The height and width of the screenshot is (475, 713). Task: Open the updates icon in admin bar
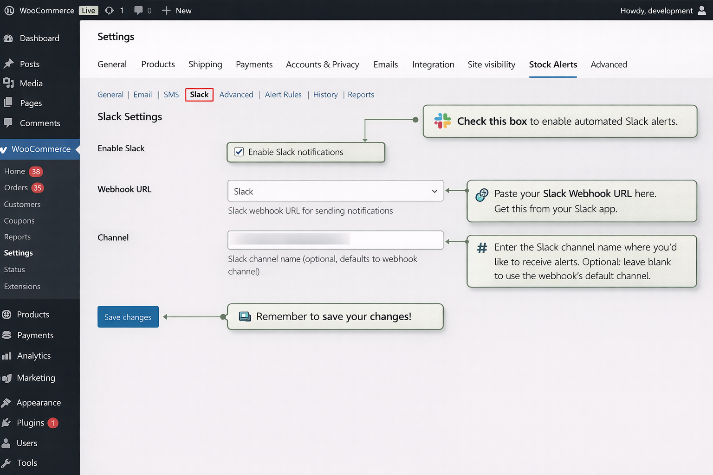tap(110, 10)
